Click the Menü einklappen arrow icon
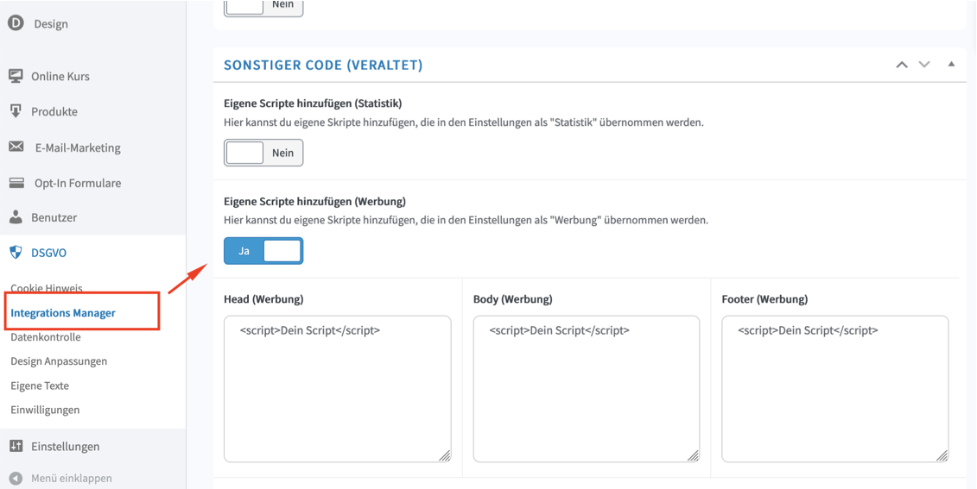977x489 pixels. point(16,479)
